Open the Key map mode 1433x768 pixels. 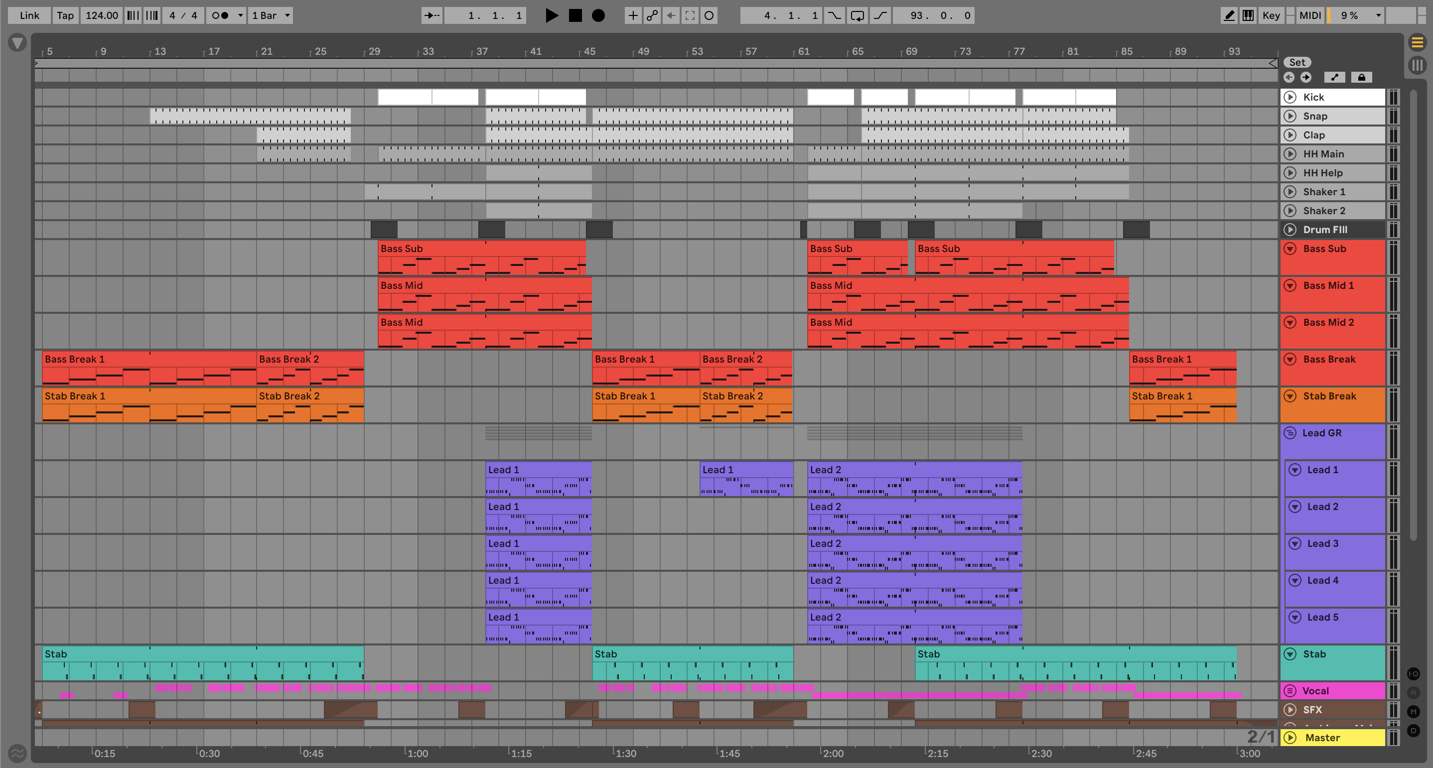point(1271,15)
